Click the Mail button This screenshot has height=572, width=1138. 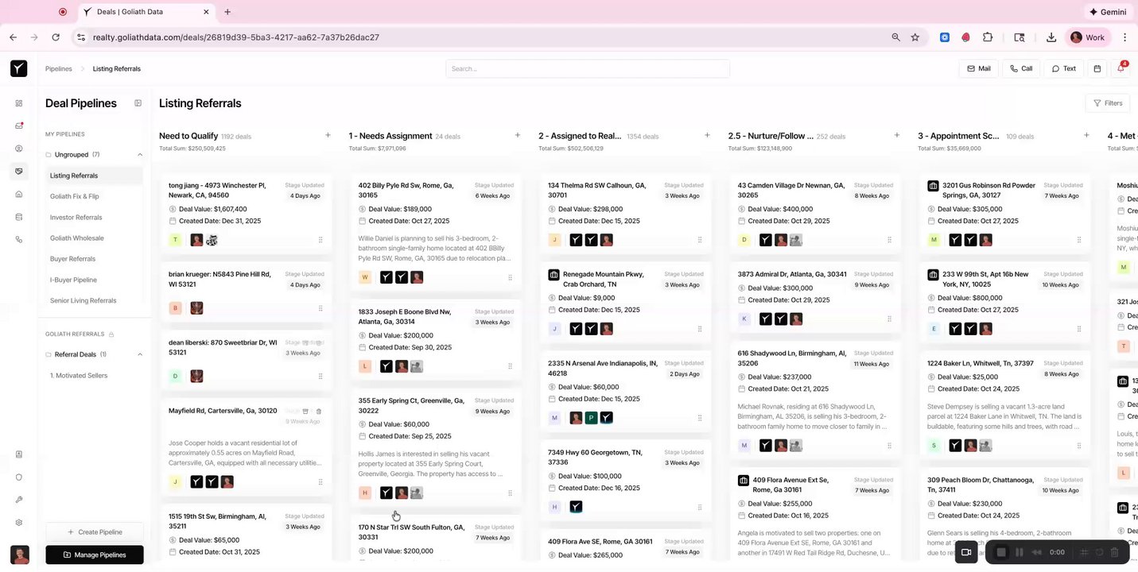coord(979,69)
